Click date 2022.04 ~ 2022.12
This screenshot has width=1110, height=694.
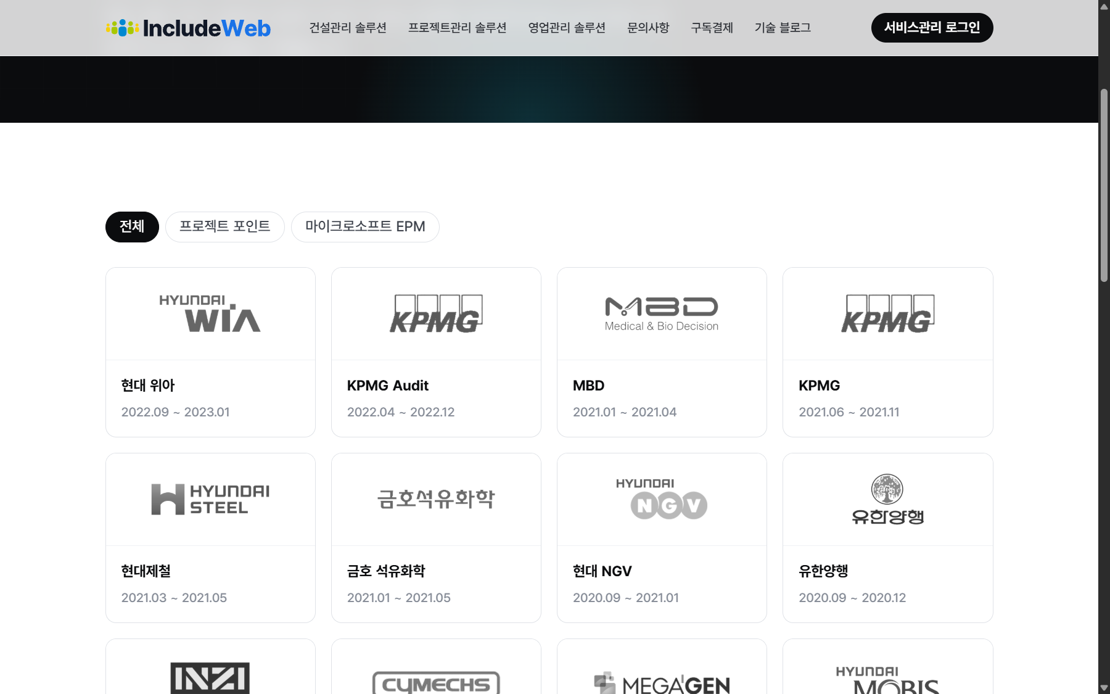pyautogui.click(x=401, y=412)
